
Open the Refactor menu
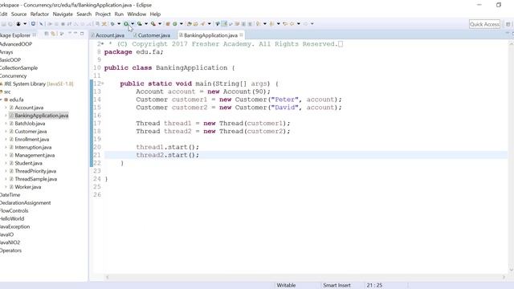(x=39, y=14)
